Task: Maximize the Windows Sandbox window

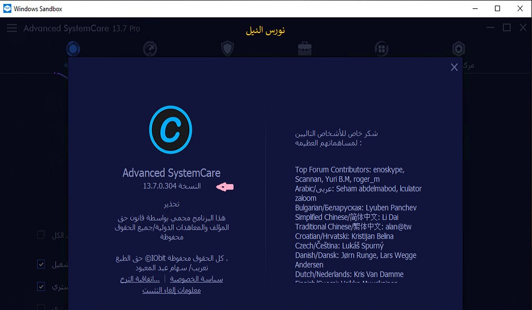Action: [497, 8]
